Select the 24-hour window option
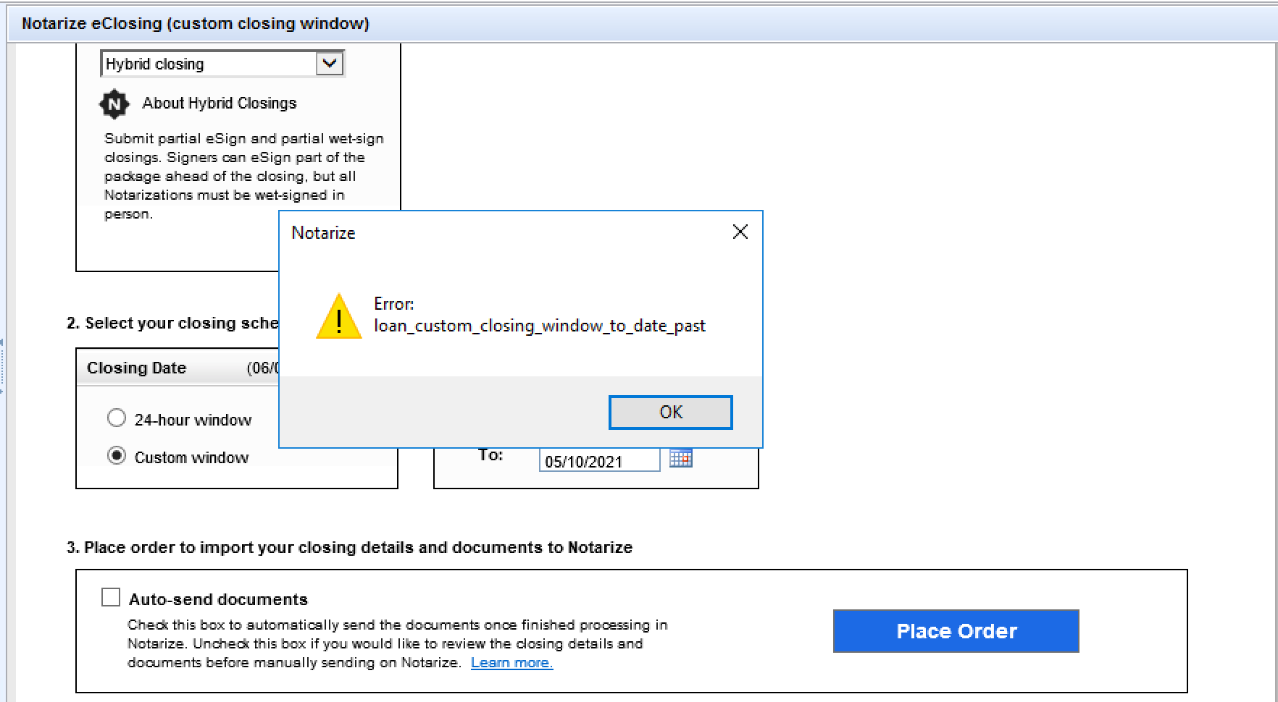Screen dimensions: 1278x702 116,418
